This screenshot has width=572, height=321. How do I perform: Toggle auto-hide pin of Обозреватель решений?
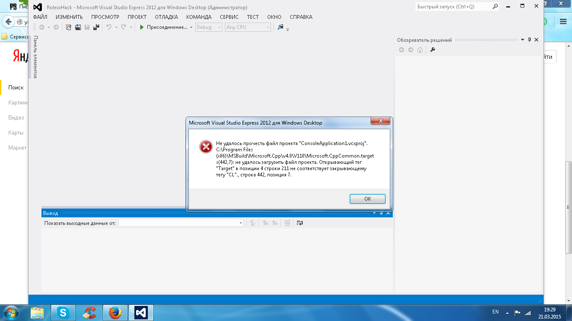coord(529,40)
